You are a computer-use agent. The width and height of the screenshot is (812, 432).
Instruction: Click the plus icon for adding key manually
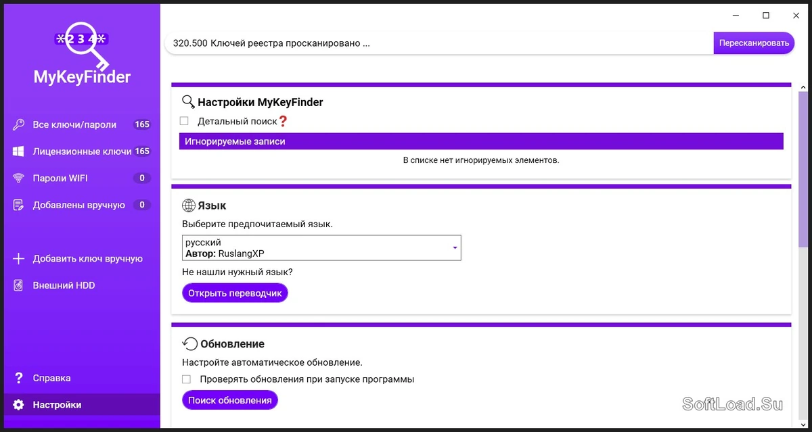pos(19,259)
